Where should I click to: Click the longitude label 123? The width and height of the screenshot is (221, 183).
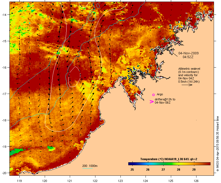(120, 181)
